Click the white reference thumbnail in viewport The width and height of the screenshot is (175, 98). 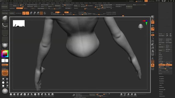[19, 23]
